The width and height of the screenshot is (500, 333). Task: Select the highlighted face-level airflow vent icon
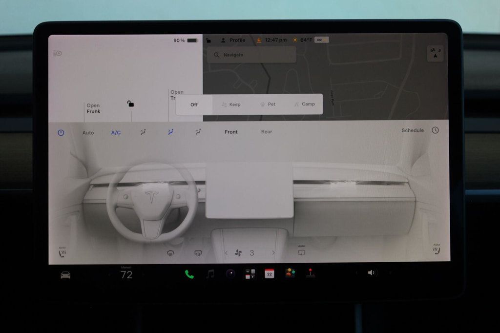pyautogui.click(x=170, y=132)
